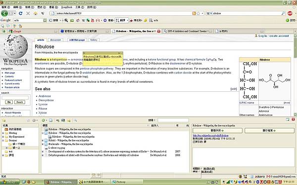Reload the page in Firefox
Viewport: 297px width, 185px height.
point(21,13)
